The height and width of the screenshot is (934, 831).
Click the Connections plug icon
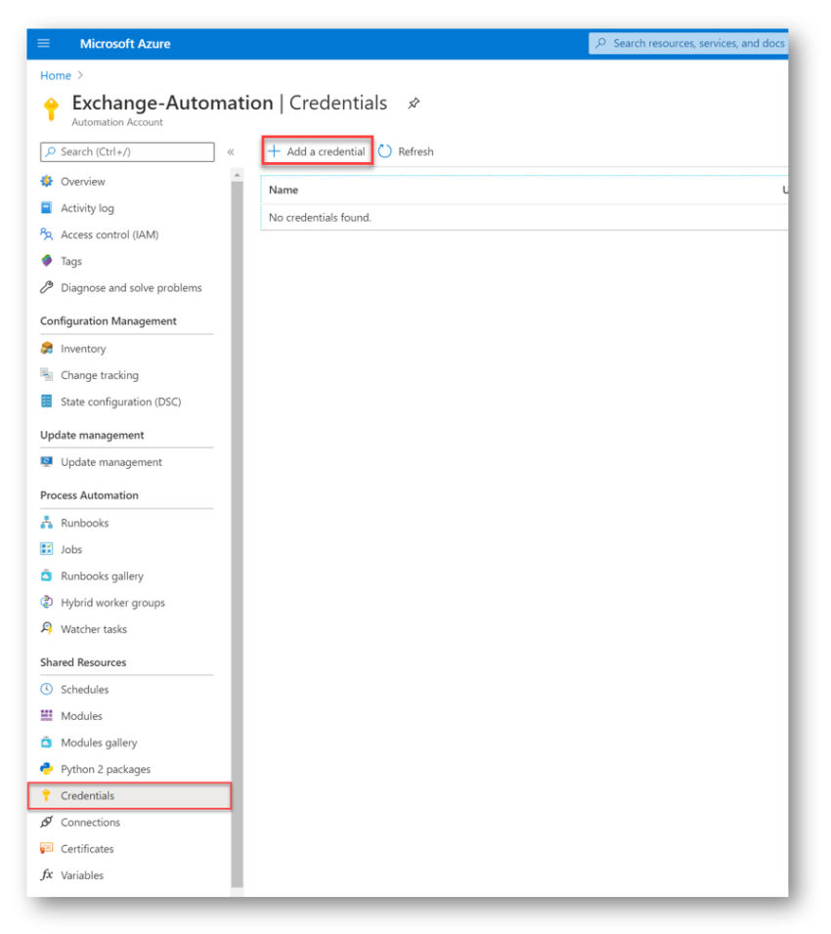(x=47, y=822)
